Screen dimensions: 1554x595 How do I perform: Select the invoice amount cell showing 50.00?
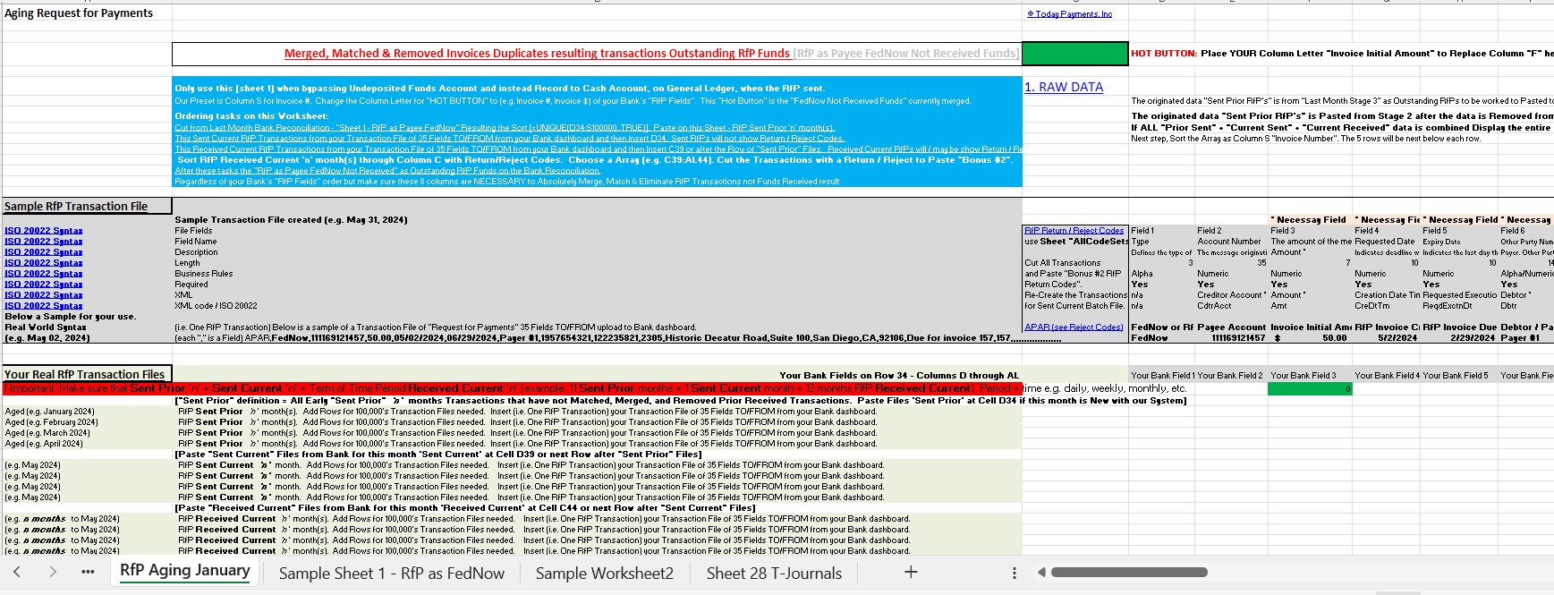pos(1309,338)
